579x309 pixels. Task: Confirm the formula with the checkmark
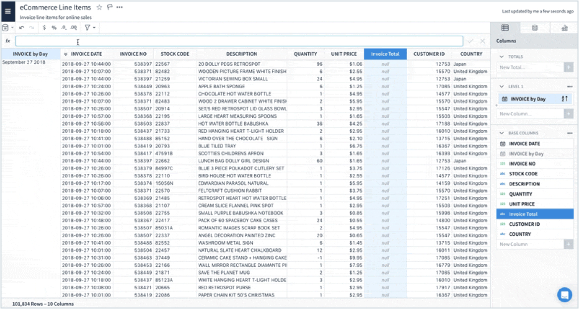(470, 41)
